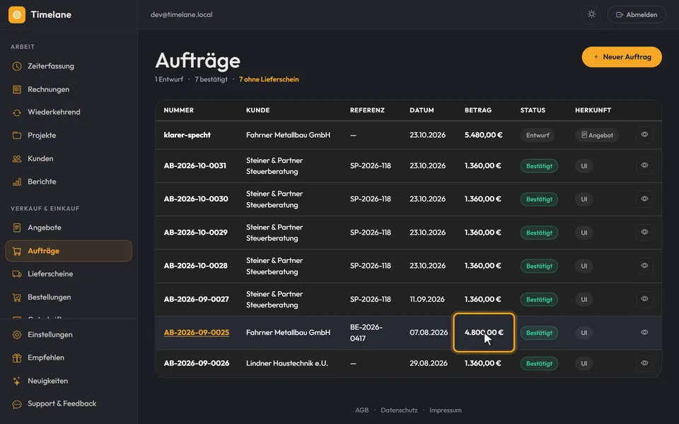The height and width of the screenshot is (424, 679).
Task: Click the Lieferscheine truck icon
Action: pyautogui.click(x=17, y=274)
